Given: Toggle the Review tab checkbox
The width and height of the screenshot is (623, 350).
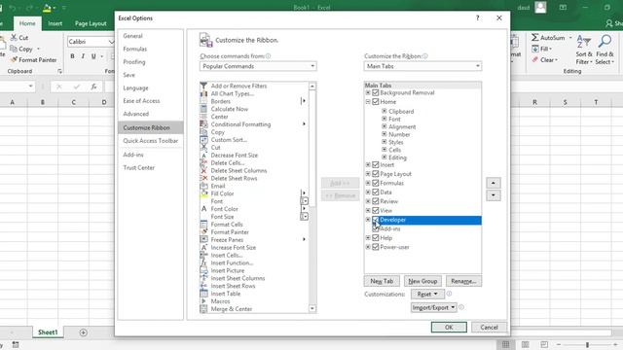Looking at the screenshot, I should tap(376, 201).
